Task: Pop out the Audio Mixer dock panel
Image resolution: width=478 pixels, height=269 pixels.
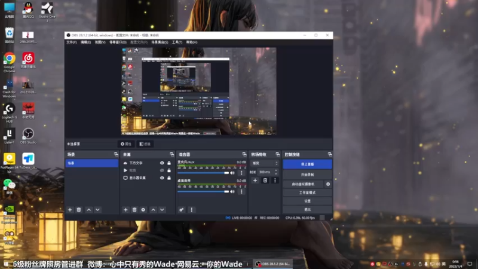Action: tap(244, 155)
